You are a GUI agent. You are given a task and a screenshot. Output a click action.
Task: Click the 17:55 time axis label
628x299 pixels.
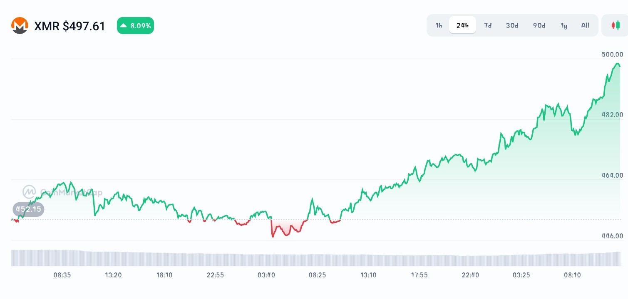(419, 275)
